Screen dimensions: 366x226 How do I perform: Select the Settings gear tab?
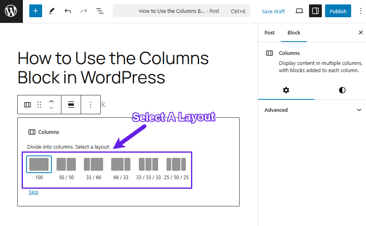click(286, 90)
